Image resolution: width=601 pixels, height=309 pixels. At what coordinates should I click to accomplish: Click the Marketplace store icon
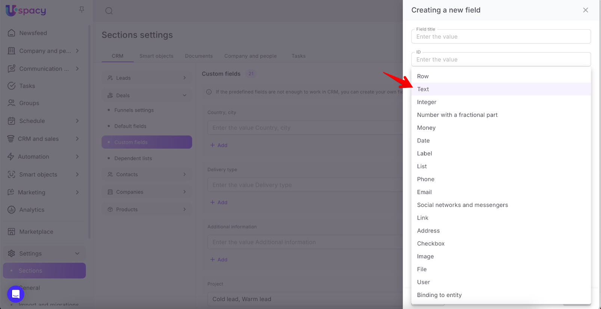click(x=12, y=232)
